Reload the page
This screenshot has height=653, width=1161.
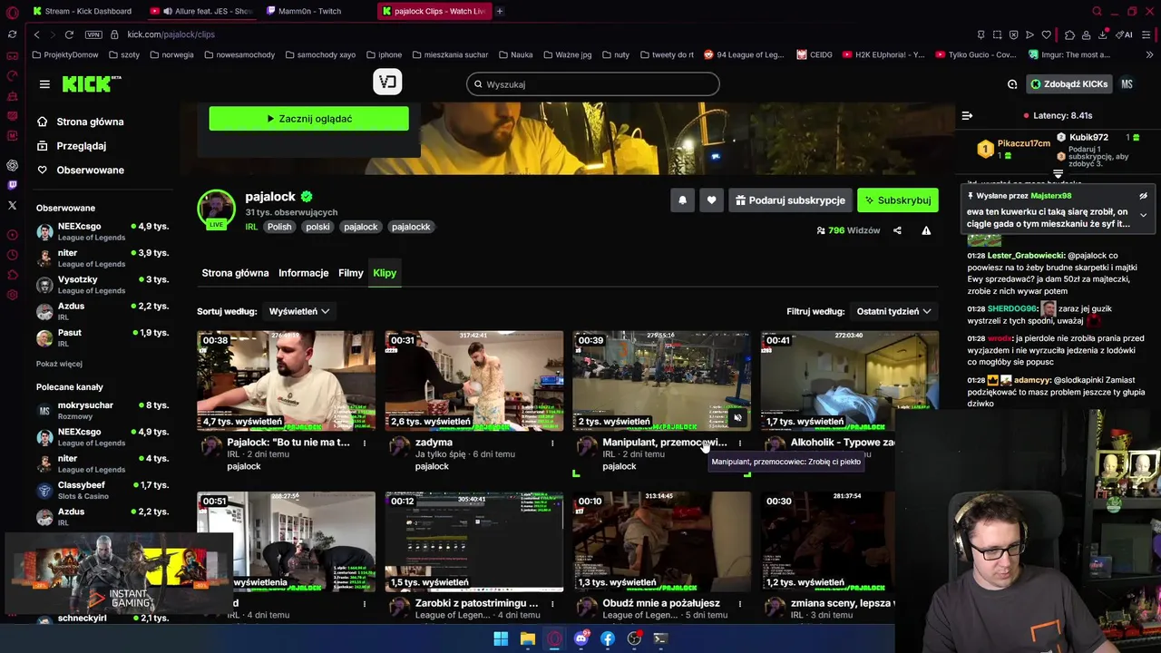tap(69, 34)
